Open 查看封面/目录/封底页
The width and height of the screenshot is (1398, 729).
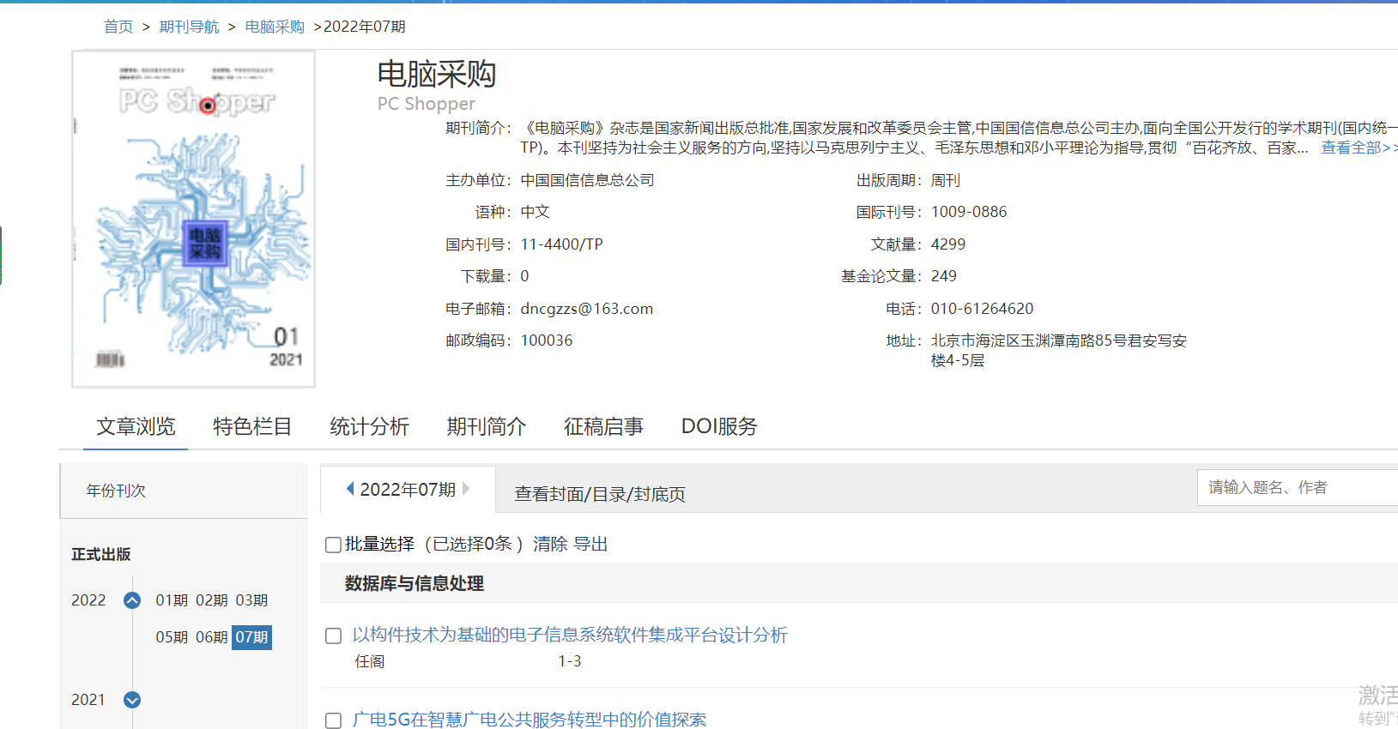(600, 494)
